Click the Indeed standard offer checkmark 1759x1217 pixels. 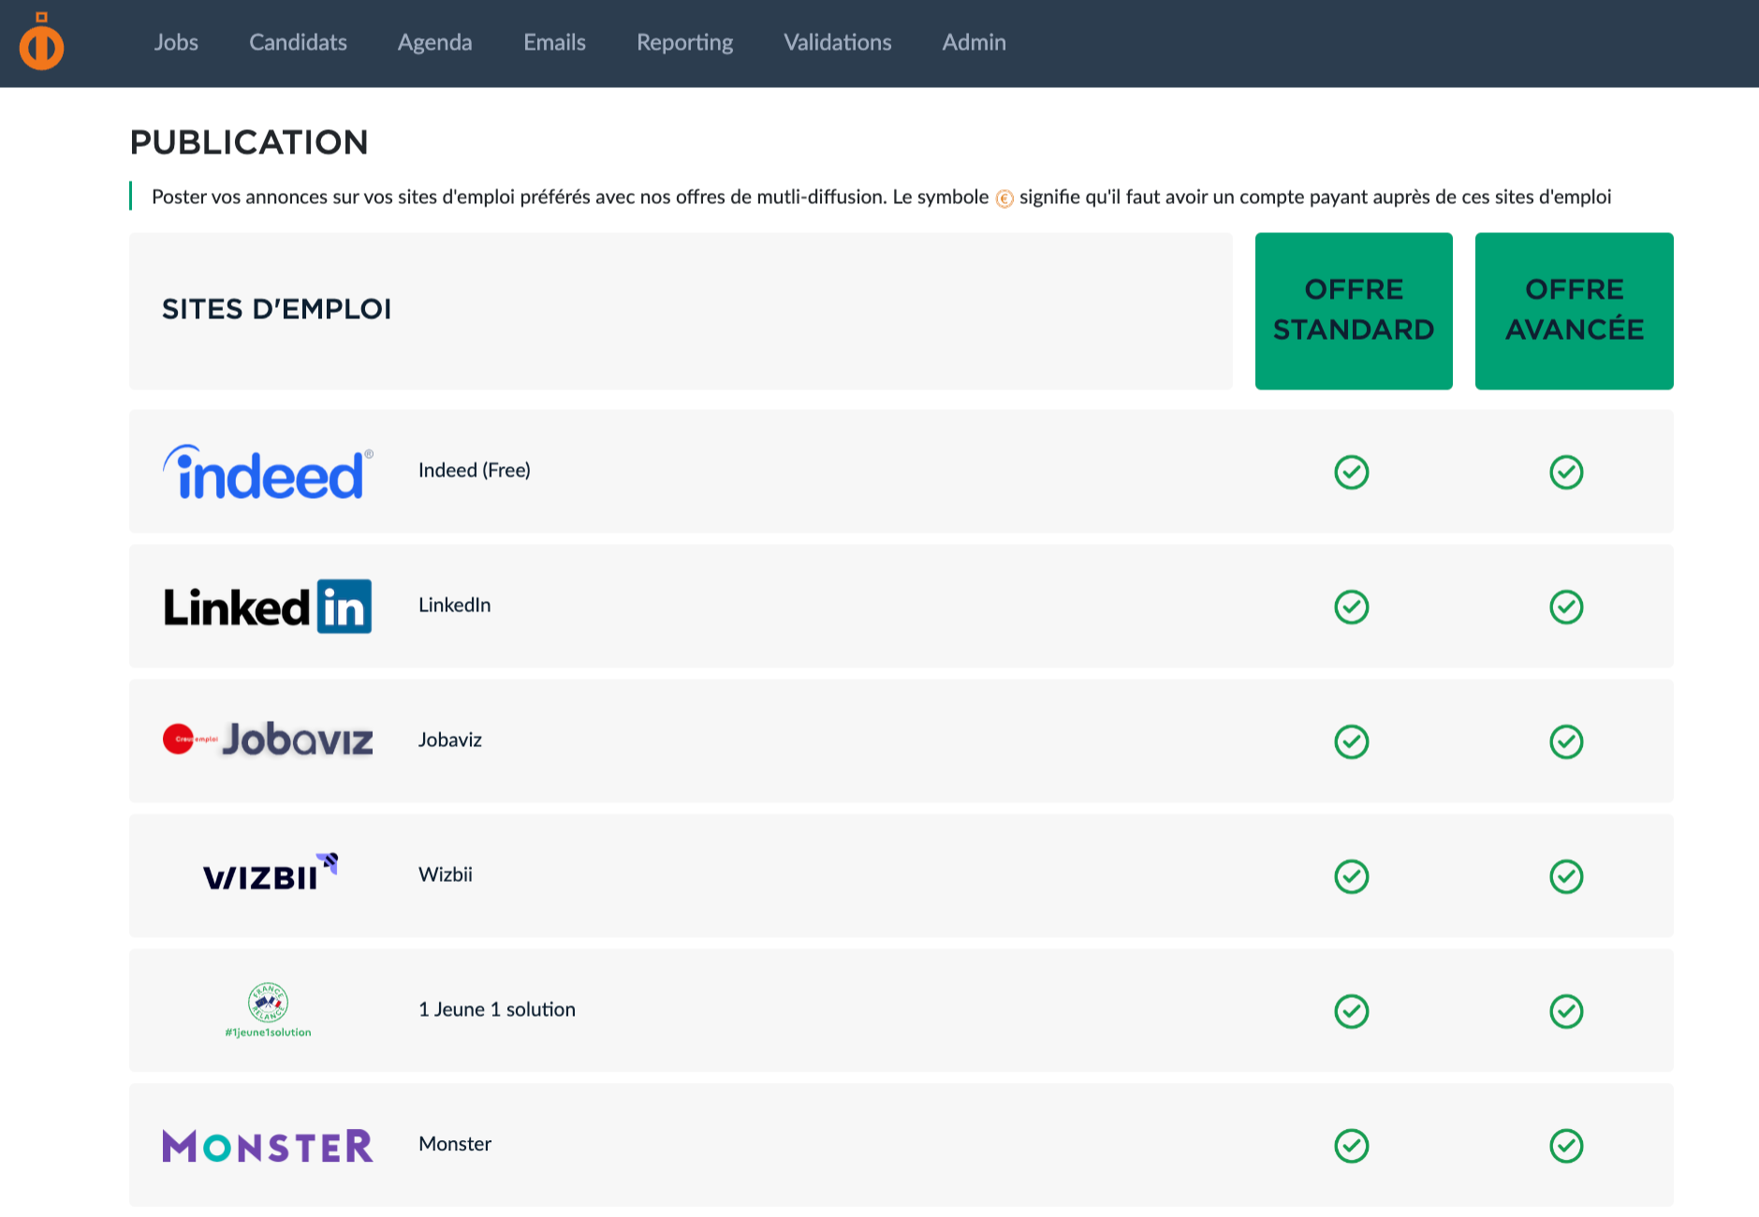[1352, 472]
